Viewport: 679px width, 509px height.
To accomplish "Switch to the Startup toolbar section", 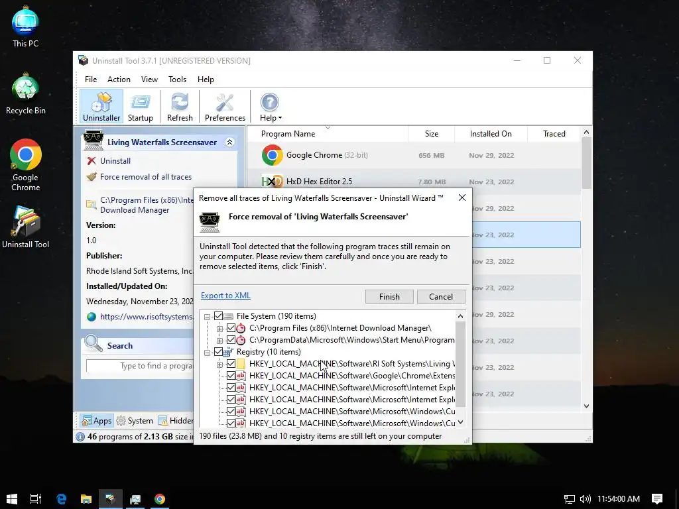I will click(141, 107).
